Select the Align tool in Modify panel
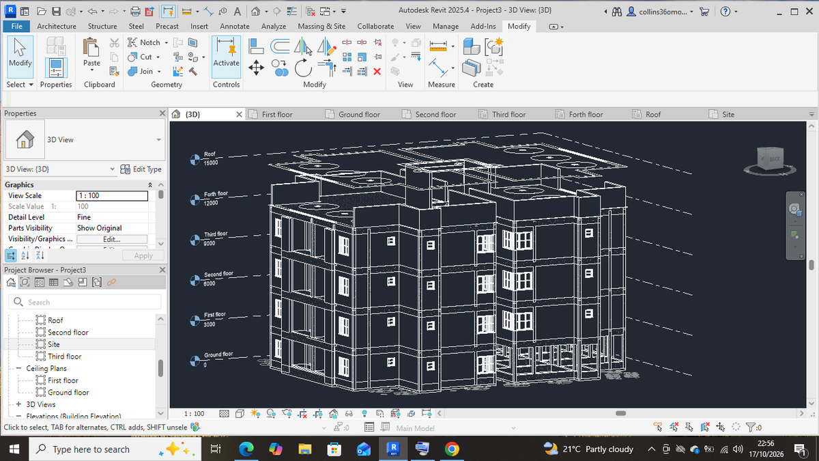The image size is (819, 461). tap(257, 46)
